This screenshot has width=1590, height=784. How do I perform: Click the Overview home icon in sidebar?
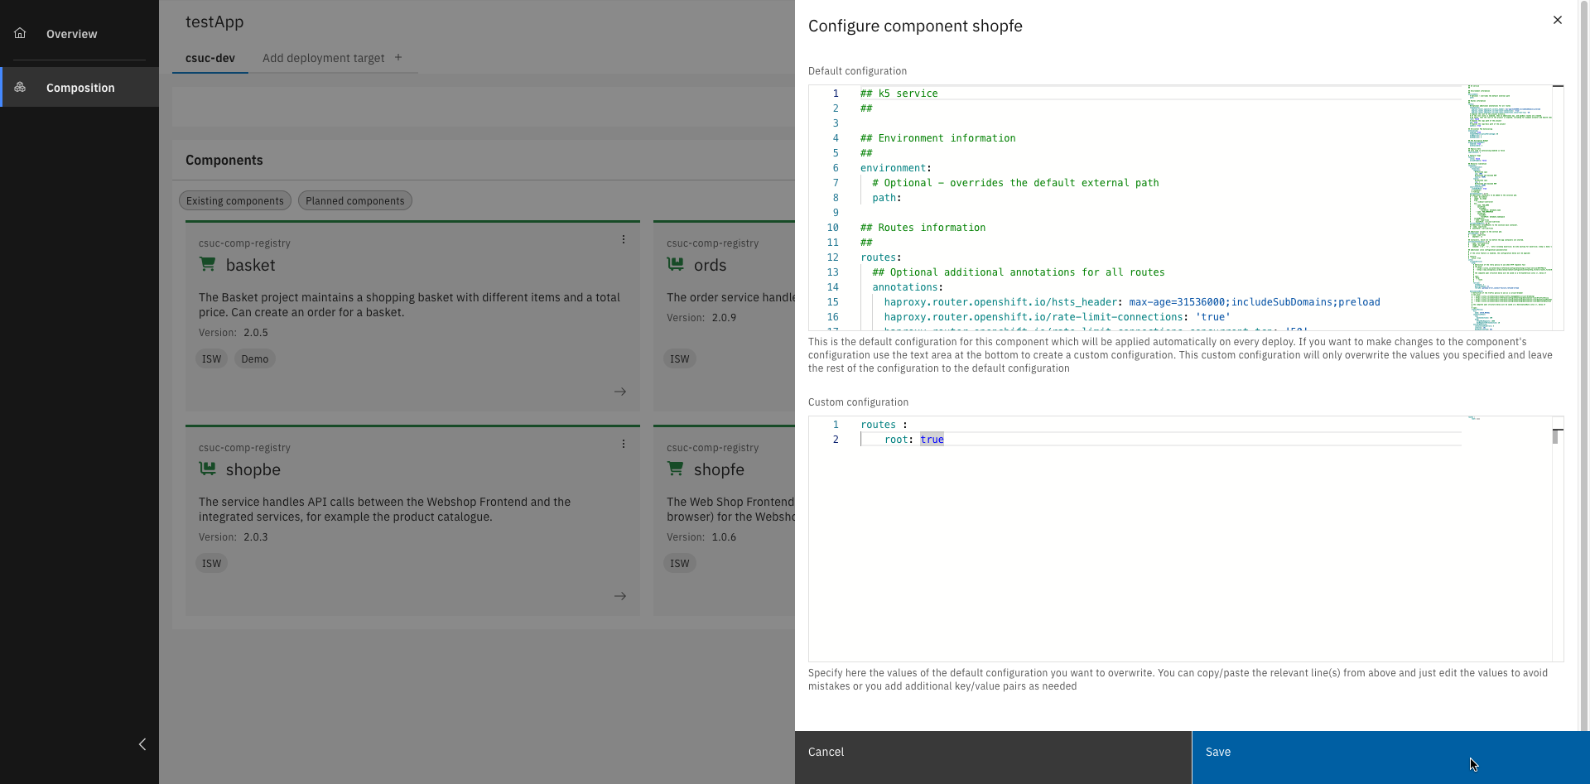pyautogui.click(x=20, y=33)
